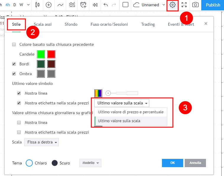This screenshot has height=176, width=224.
Task: Enable Mostra etichetta under Valore ultima chiusura
Action: pyautogui.click(x=19, y=132)
